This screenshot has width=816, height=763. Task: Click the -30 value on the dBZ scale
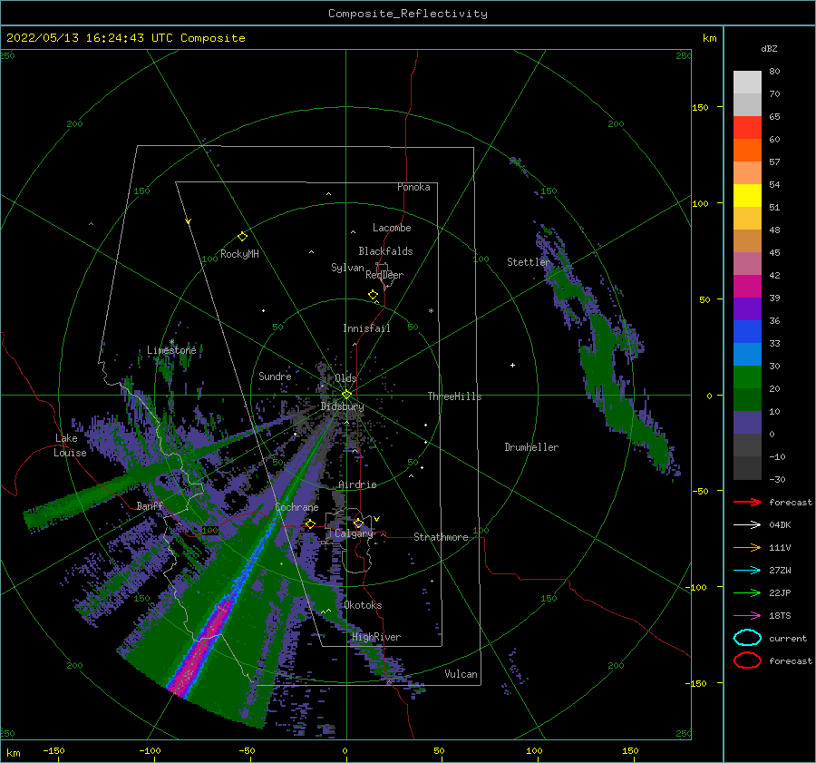click(777, 479)
